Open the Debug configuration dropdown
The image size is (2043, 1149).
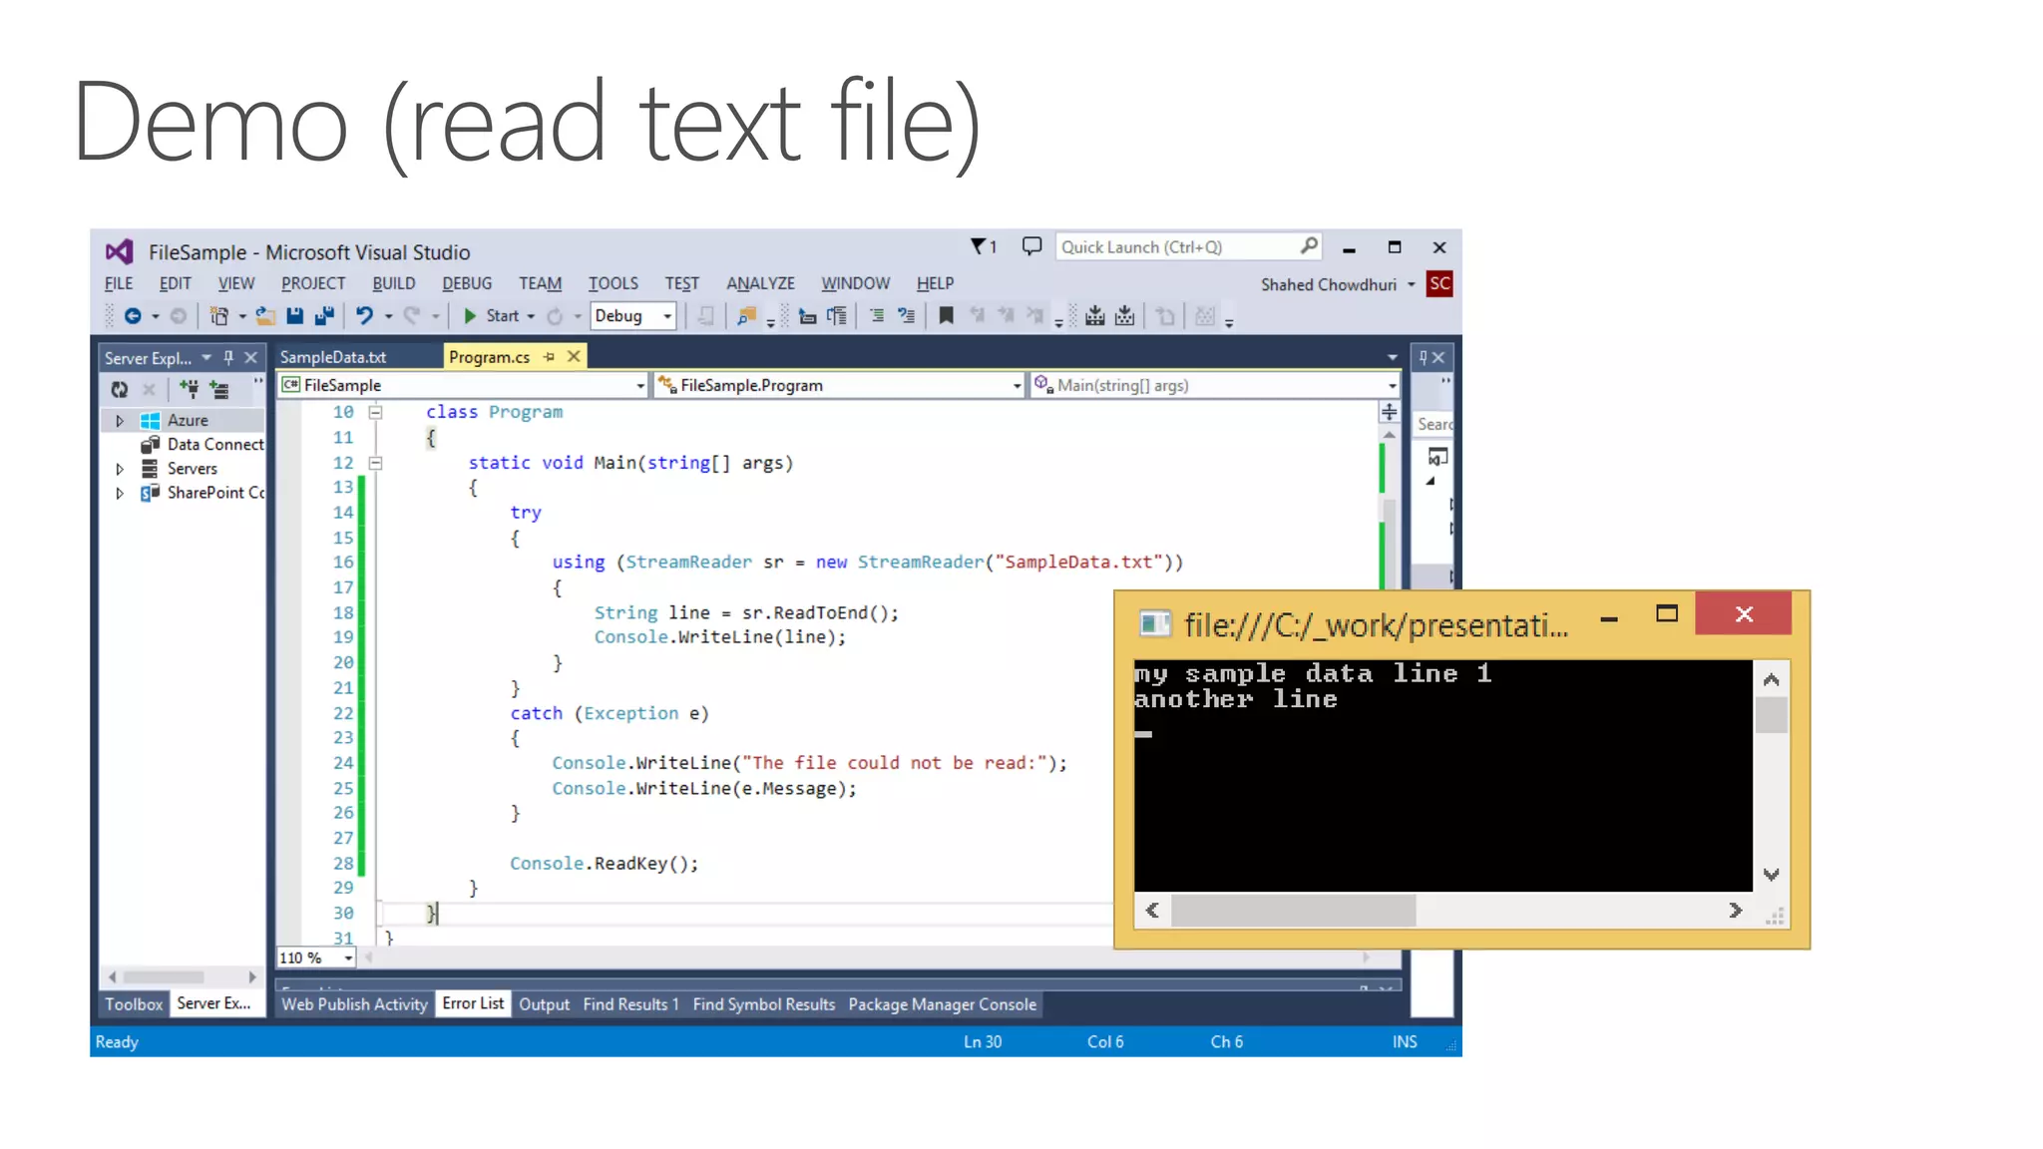667,316
